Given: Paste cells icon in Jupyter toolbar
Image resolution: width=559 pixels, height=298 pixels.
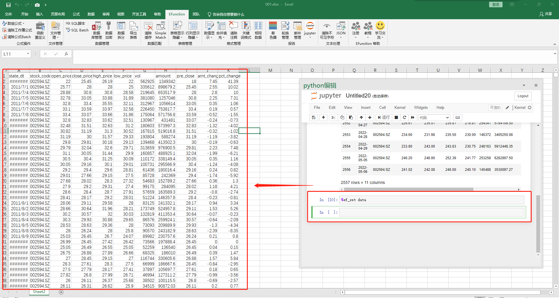Looking at the screenshot, I should [x=351, y=118].
